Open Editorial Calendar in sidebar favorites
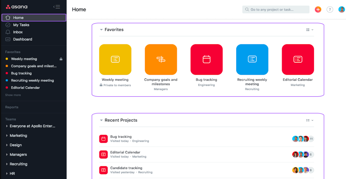The image size is (346, 179). tap(25, 88)
